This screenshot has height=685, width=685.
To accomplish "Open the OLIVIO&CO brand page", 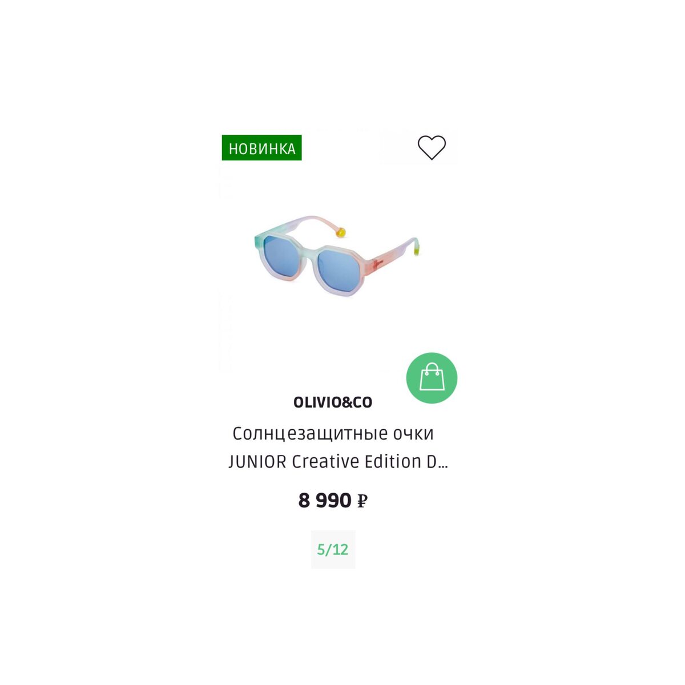I will click(333, 402).
